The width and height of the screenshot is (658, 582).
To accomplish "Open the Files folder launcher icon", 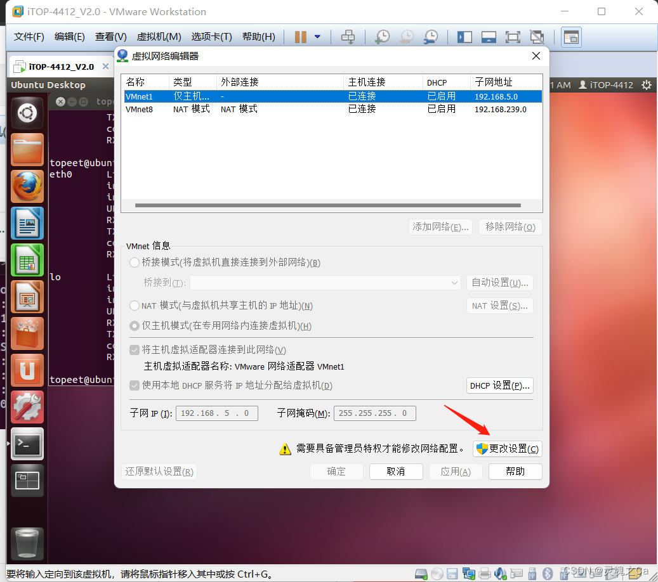I will [x=27, y=150].
